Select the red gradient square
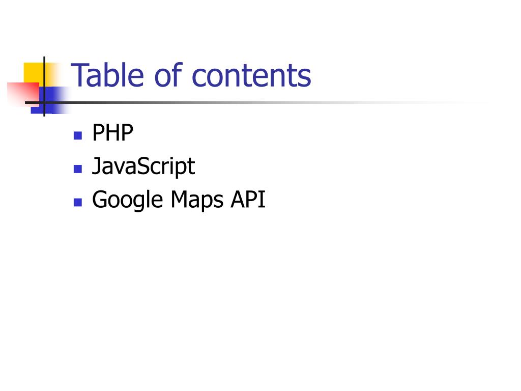Viewport: 521px width, 391px height. [x=23, y=94]
